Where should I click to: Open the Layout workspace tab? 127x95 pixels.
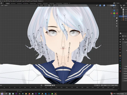8,3
